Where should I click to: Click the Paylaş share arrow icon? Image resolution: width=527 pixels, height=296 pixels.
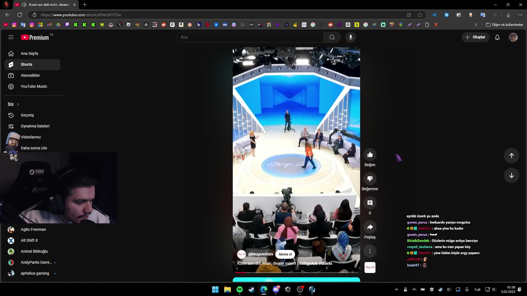pos(370,227)
